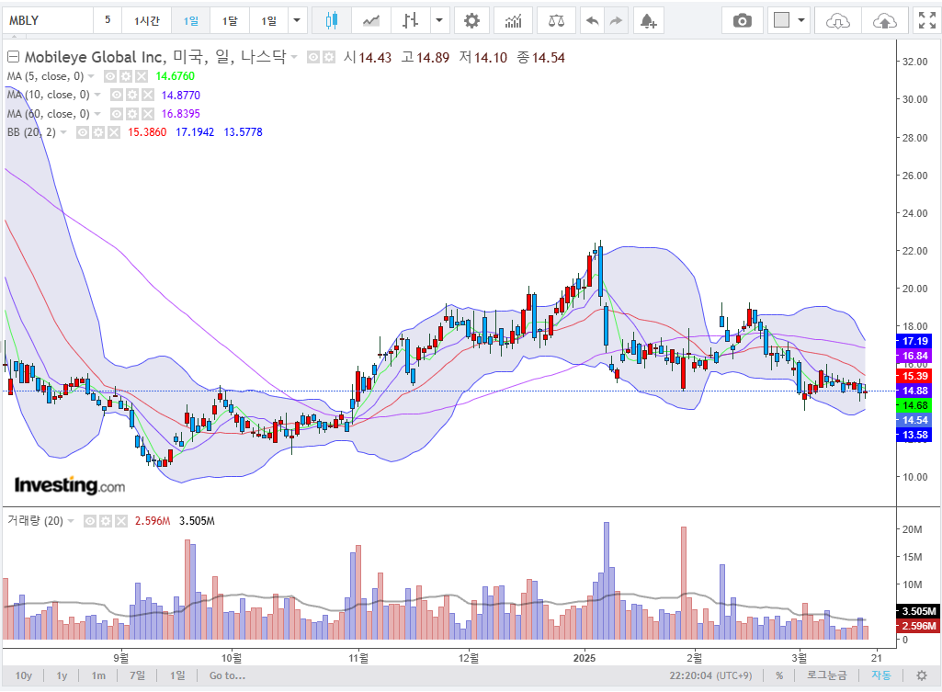942x692 pixels.
Task: Remove the 거래량 (20) indicator
Action: [x=120, y=521]
